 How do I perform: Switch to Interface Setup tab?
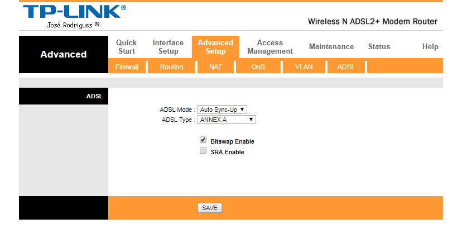click(168, 47)
